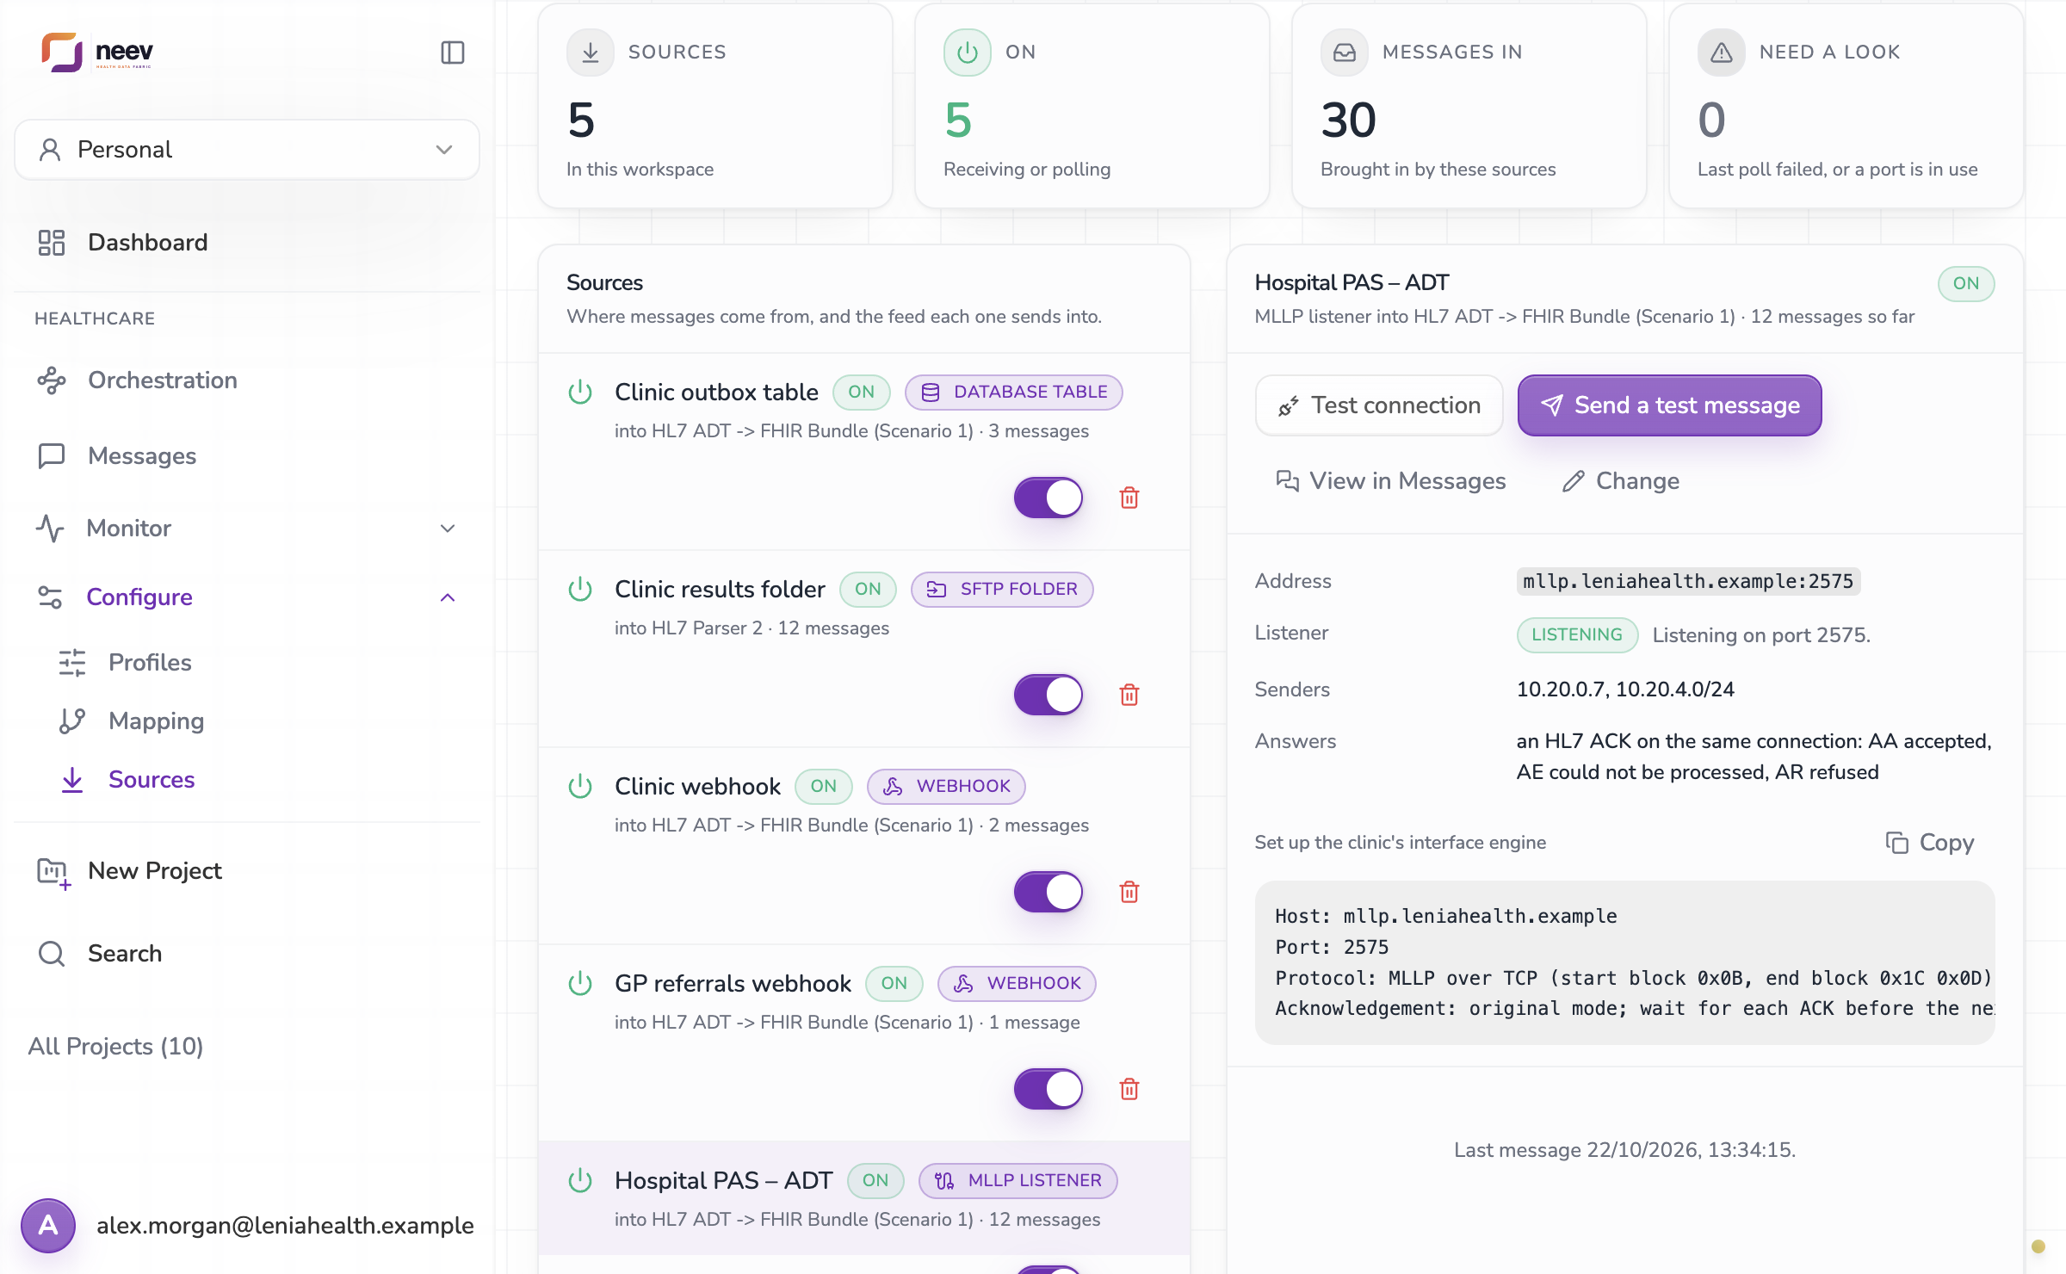Open View in Messages link
This screenshot has width=2066, height=1274.
point(1390,481)
